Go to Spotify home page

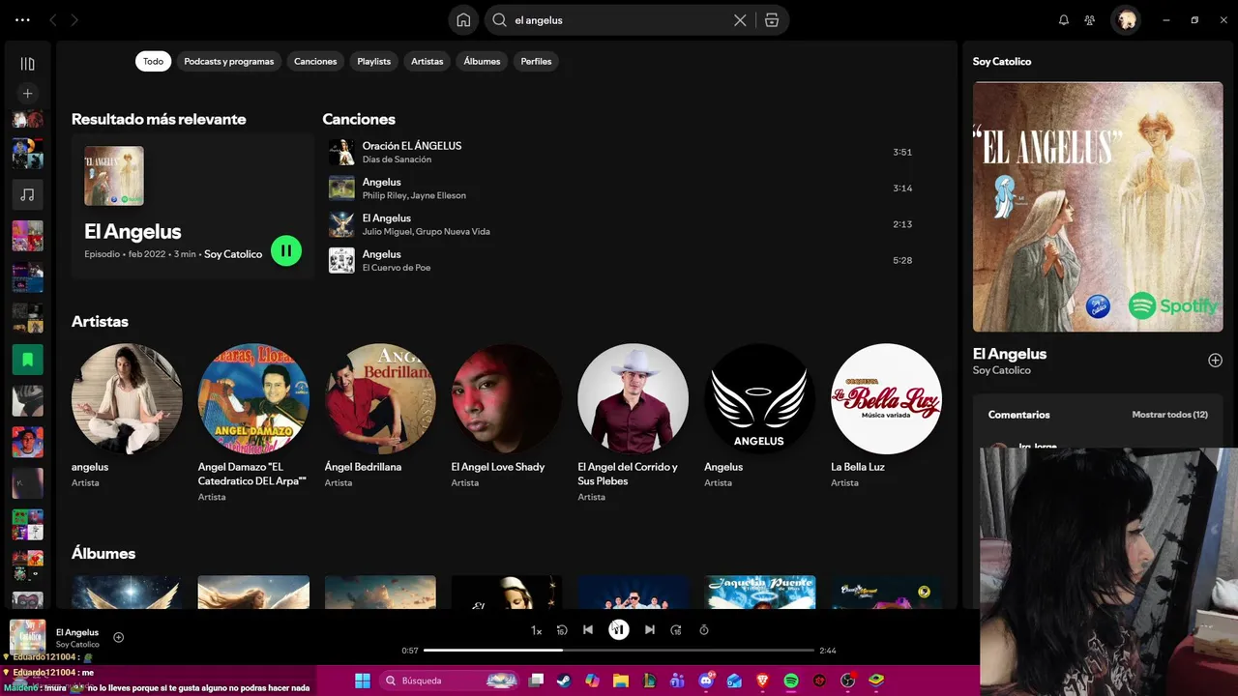point(463,20)
